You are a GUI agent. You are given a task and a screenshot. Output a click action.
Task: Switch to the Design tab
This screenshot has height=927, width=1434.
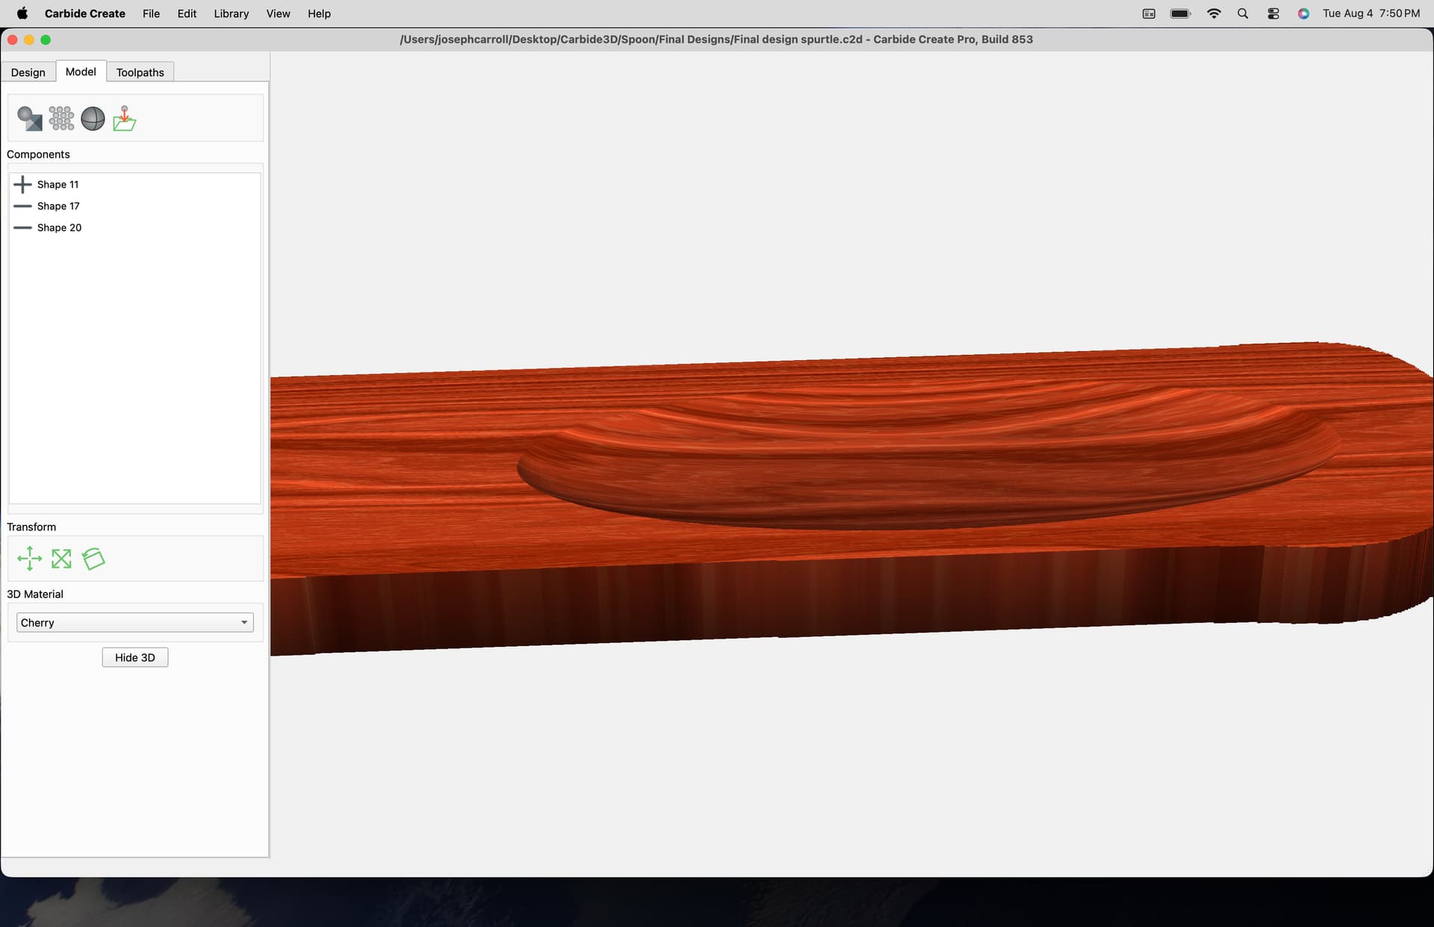click(x=28, y=72)
